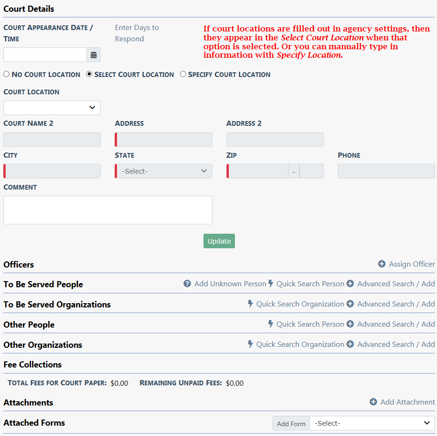This screenshot has width=437, height=436.
Task: Focus the Court Appearance Date / Time field
Action: tap(45, 55)
